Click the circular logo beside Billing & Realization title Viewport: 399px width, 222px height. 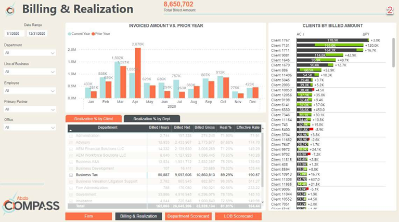(9, 9)
